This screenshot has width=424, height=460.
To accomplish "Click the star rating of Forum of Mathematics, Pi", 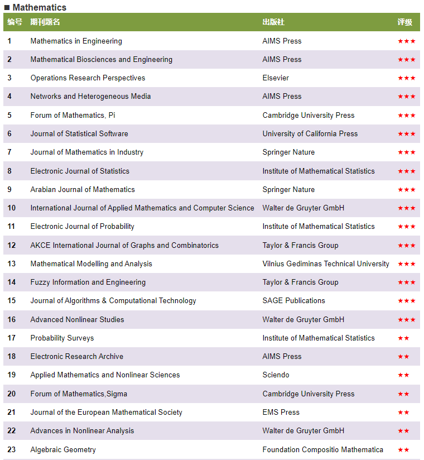I will click(x=406, y=116).
